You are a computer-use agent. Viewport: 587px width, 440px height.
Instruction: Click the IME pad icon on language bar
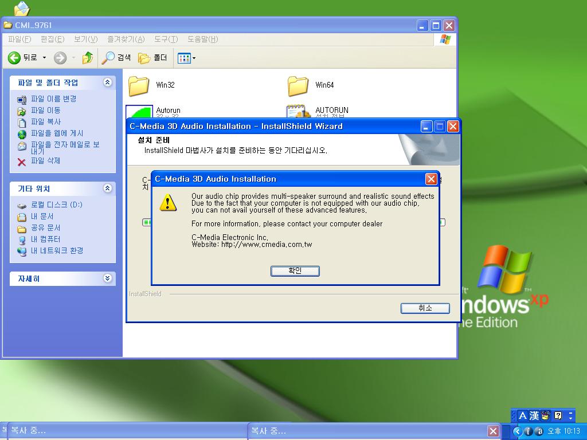(x=546, y=415)
